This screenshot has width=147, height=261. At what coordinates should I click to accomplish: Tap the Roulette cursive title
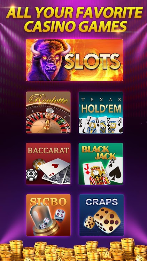click(48, 100)
